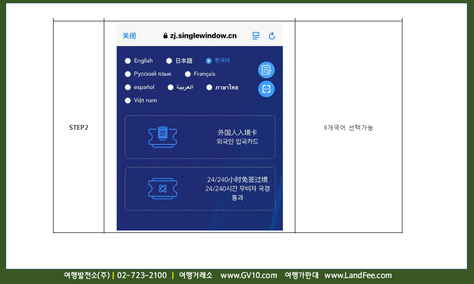Click the 여행발전소(주) company name

pyautogui.click(x=87, y=275)
